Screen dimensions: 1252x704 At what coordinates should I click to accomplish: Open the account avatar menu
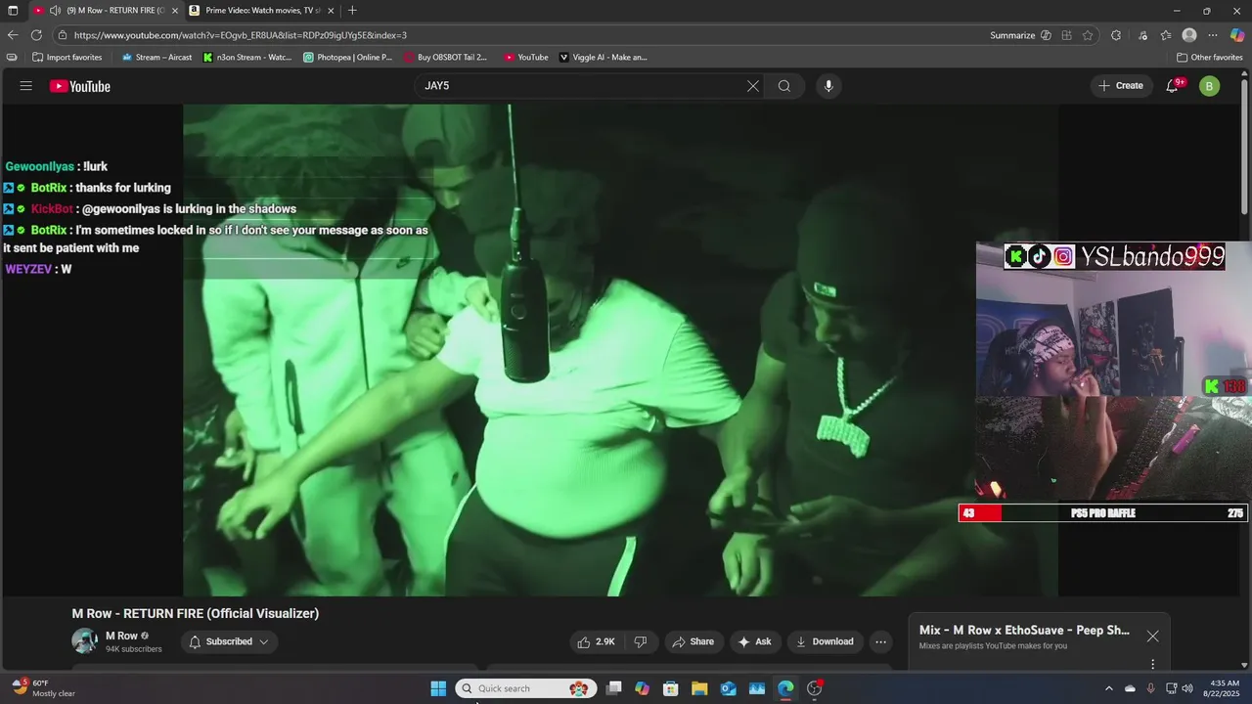coord(1209,86)
